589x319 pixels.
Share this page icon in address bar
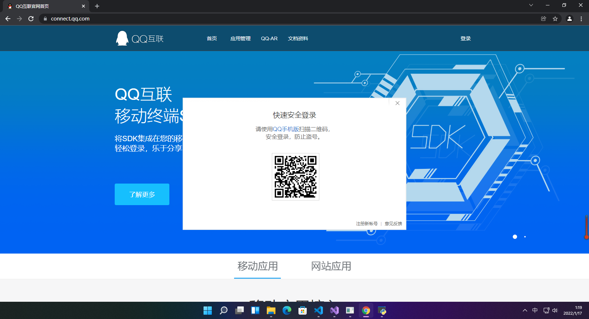click(x=544, y=19)
